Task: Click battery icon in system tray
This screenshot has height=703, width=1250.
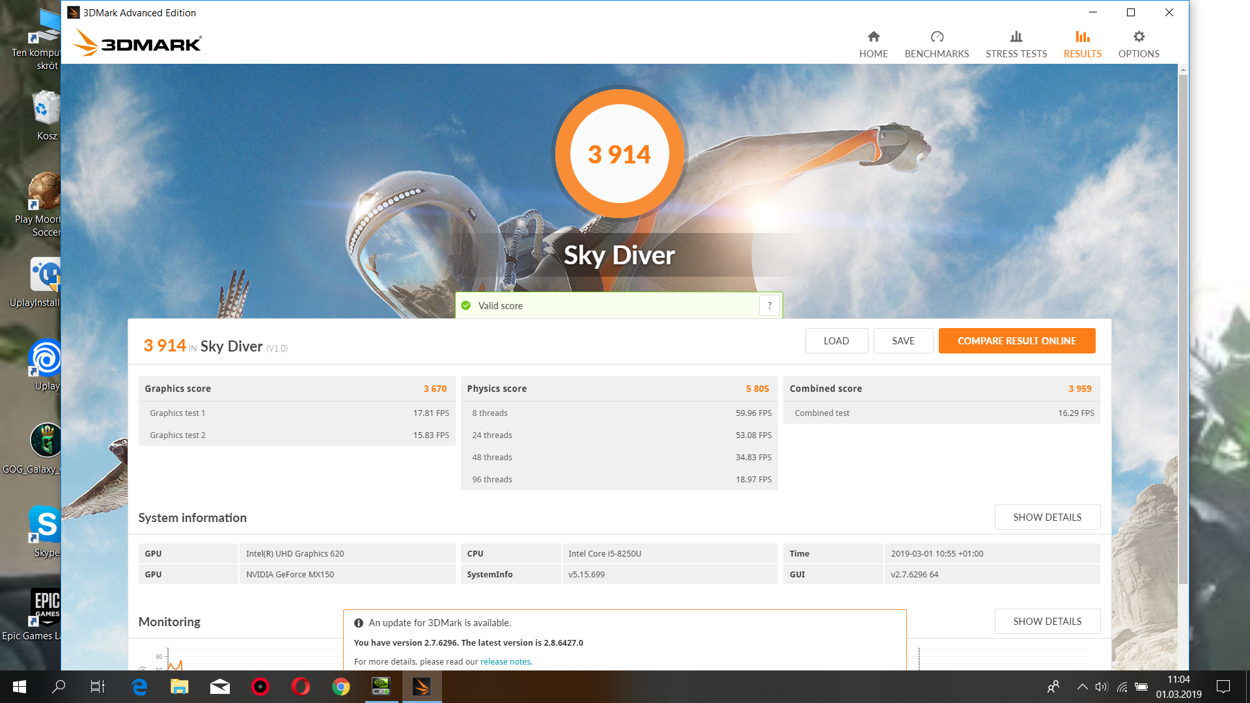Action: 1141,687
